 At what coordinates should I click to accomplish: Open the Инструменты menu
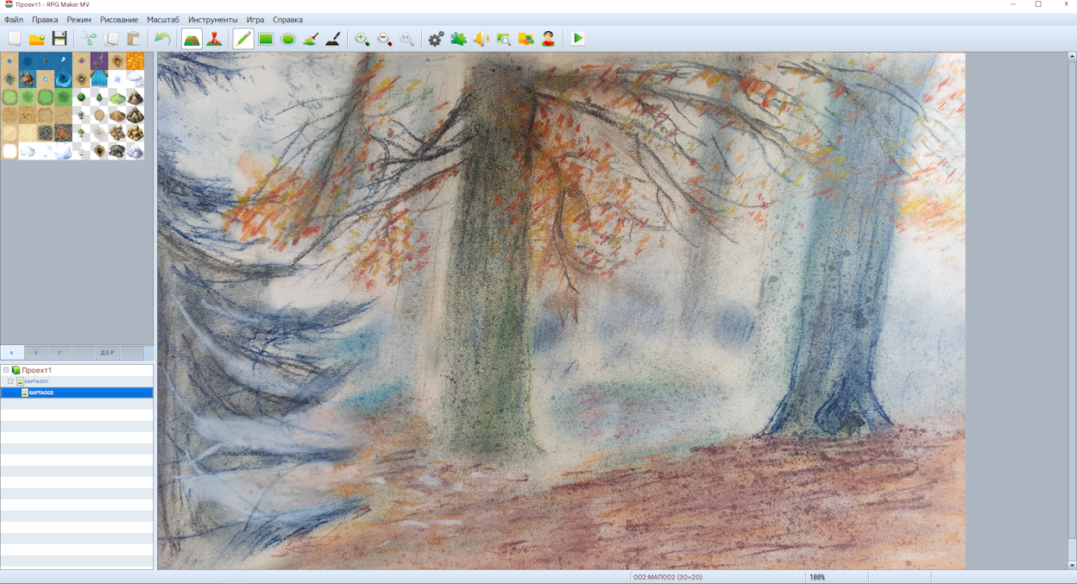tap(213, 20)
